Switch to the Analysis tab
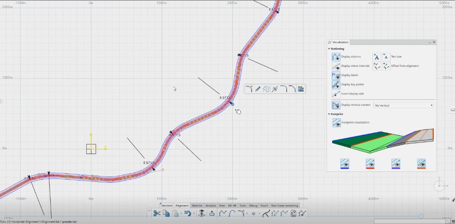The image size is (455, 224). tap(210, 206)
